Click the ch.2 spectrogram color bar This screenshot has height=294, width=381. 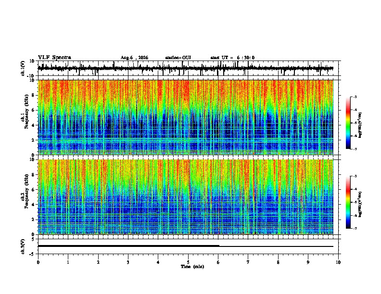point(348,202)
